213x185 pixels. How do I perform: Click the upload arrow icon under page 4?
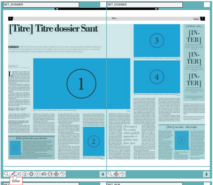(x=25, y=174)
